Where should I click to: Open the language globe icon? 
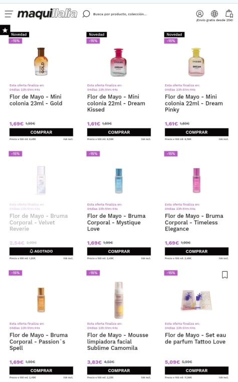(x=214, y=14)
